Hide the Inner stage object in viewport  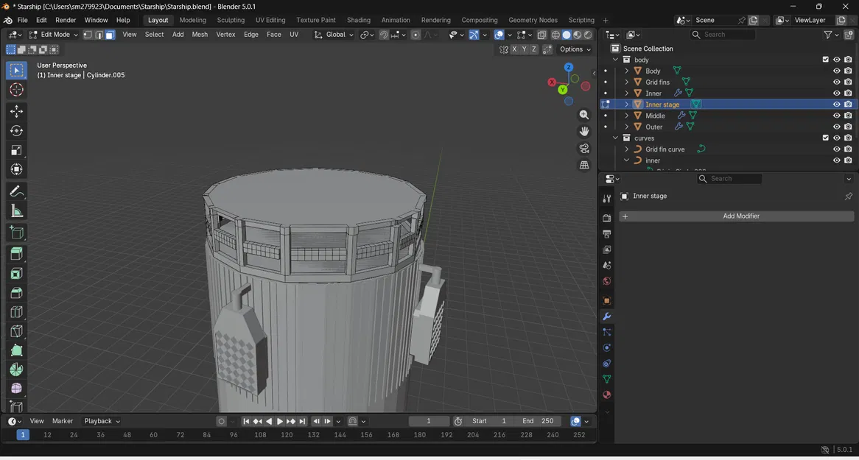click(x=836, y=104)
